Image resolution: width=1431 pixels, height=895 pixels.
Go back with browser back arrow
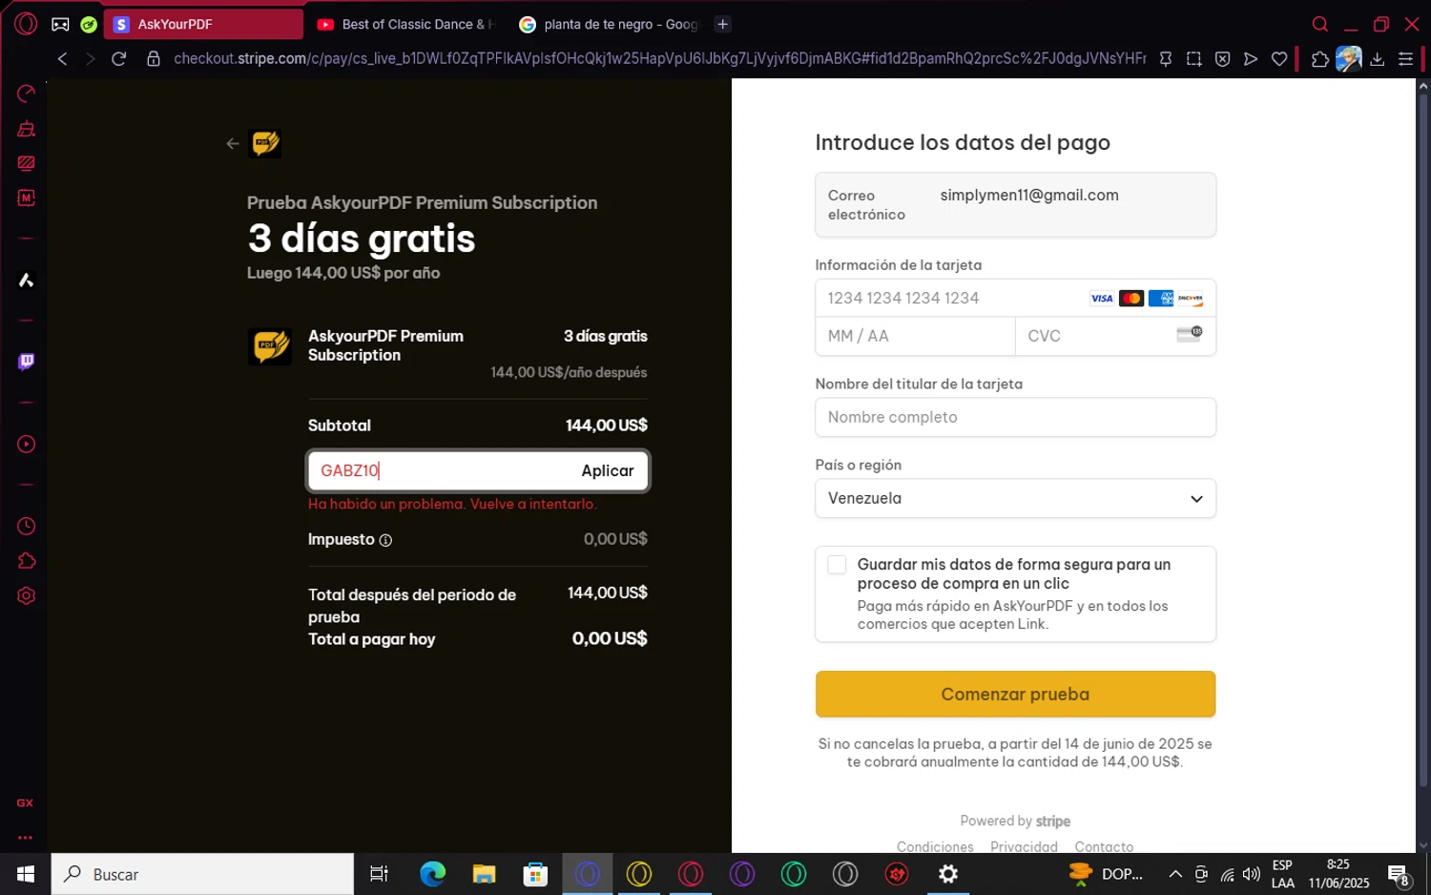click(x=63, y=59)
